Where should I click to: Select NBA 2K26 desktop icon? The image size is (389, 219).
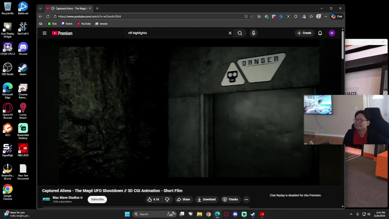click(x=23, y=150)
